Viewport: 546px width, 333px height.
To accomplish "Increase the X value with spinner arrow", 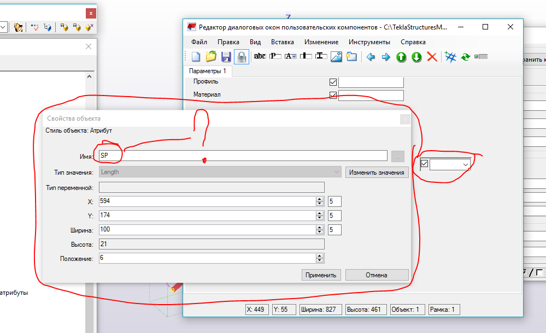I will tap(320, 199).
